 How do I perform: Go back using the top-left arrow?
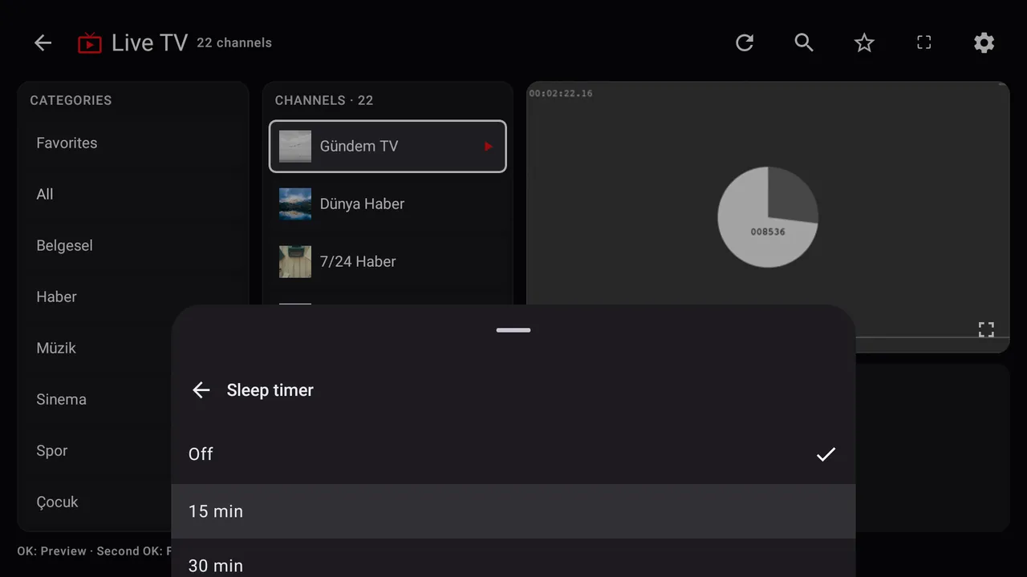click(43, 43)
